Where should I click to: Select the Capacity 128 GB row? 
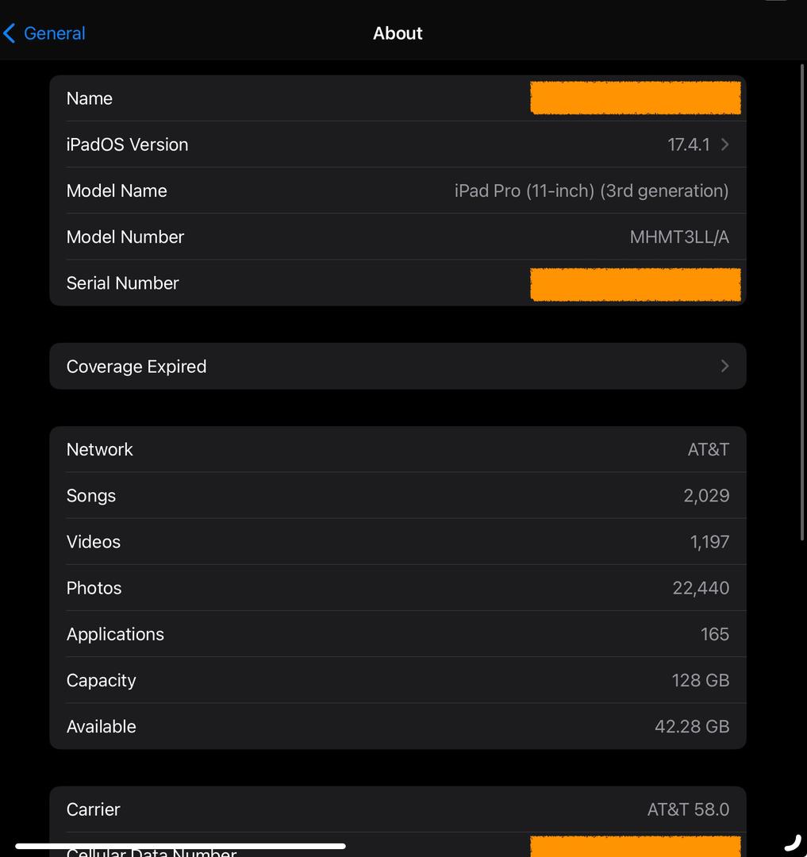pos(397,680)
